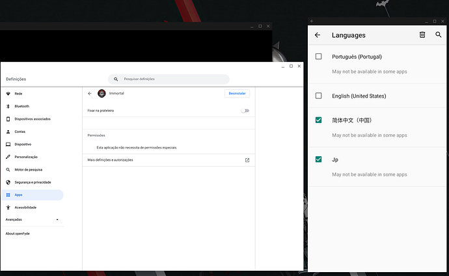The image size is (449, 276).
Task: Click the Definições title text
Action: 16,79
